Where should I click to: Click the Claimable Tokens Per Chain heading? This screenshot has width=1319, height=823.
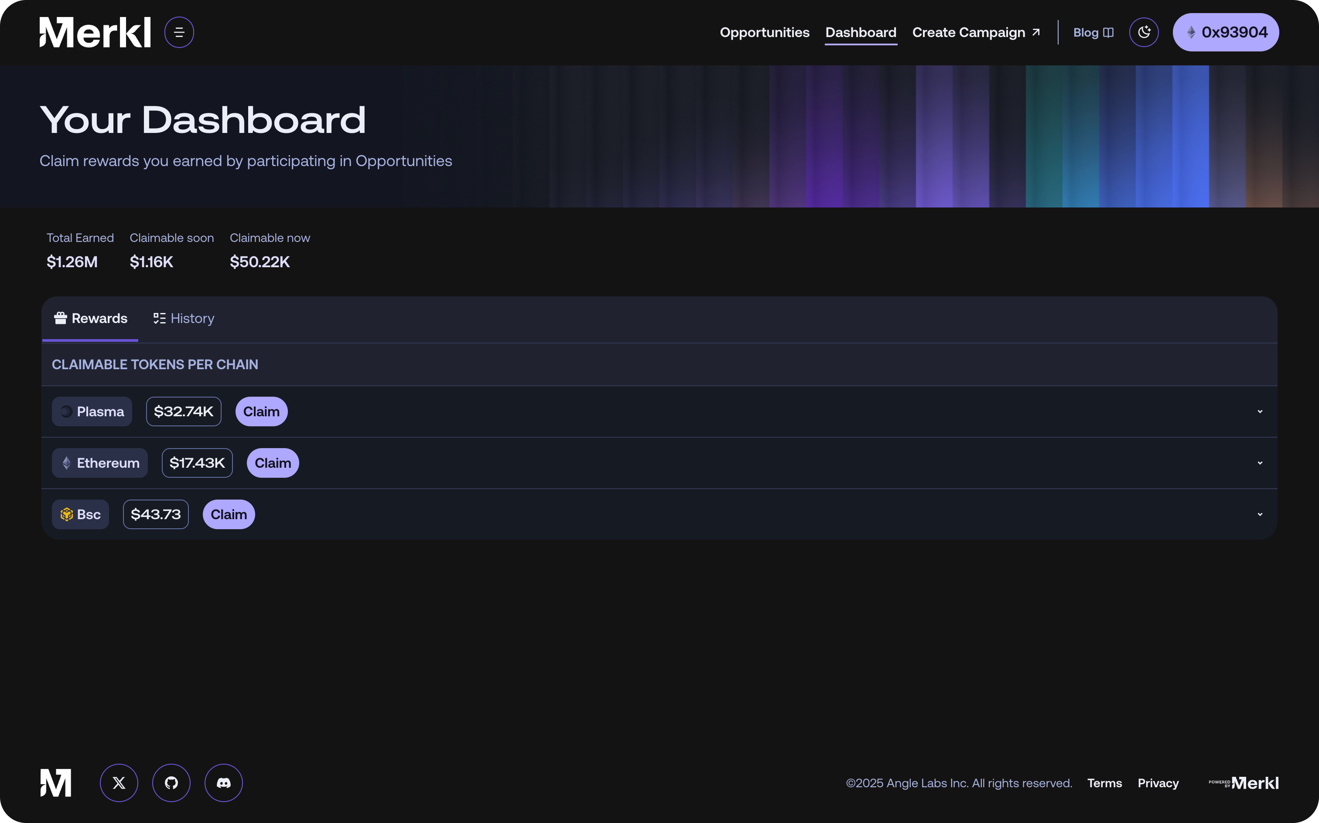(155, 365)
